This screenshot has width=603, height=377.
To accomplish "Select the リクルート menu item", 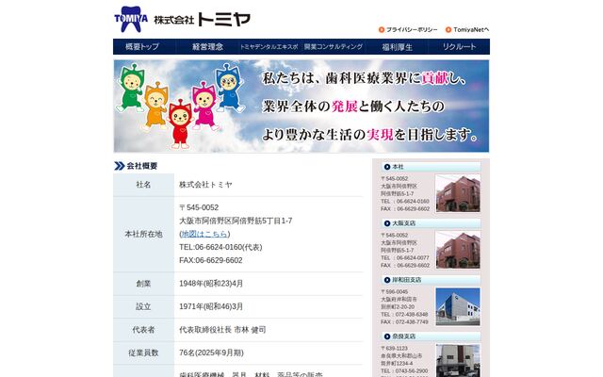I will (459, 46).
